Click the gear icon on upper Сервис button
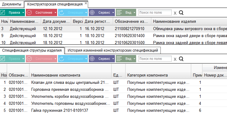 pyautogui.click(x=92, y=12)
